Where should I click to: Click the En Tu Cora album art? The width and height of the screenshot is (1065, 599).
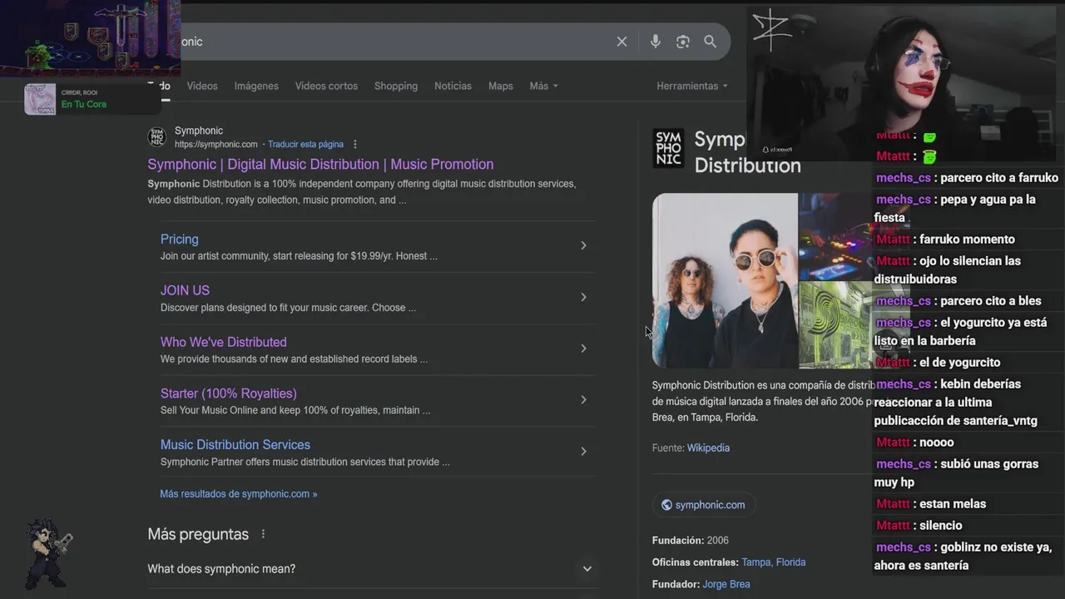[40, 100]
